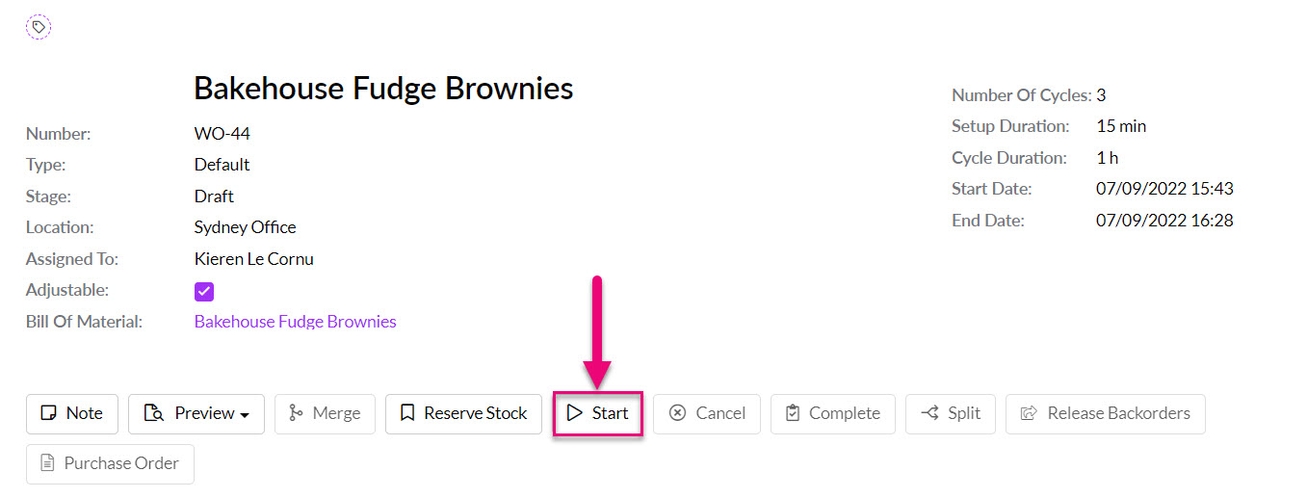Select the Sydney Office location value
This screenshot has height=498, width=1307.
246,227
